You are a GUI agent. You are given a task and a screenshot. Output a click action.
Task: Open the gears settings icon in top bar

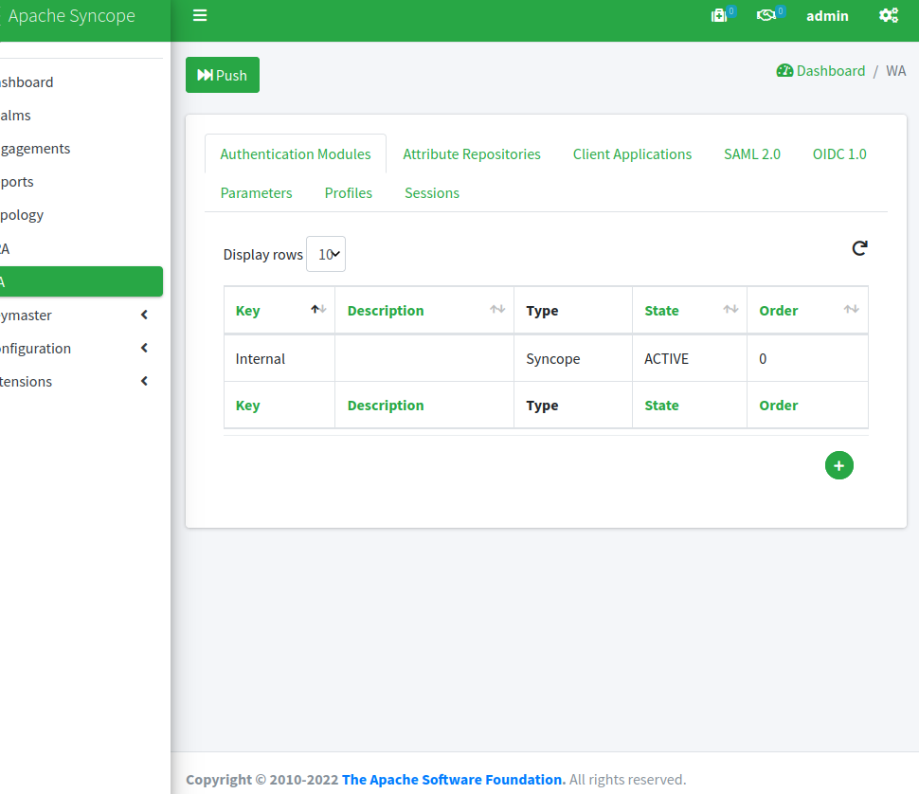889,16
